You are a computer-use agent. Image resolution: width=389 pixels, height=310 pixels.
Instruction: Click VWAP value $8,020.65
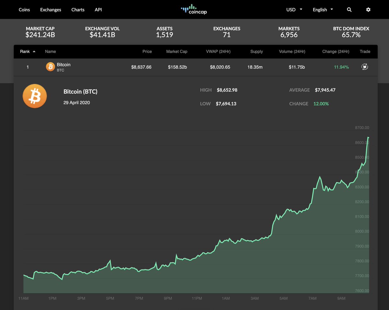point(220,67)
